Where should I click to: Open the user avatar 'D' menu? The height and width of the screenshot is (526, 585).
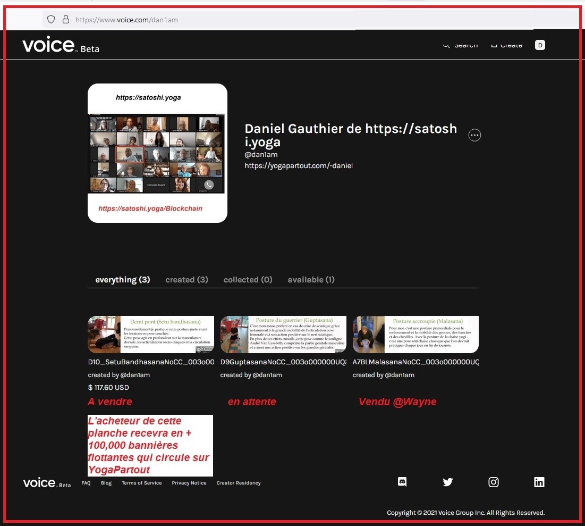pos(540,45)
